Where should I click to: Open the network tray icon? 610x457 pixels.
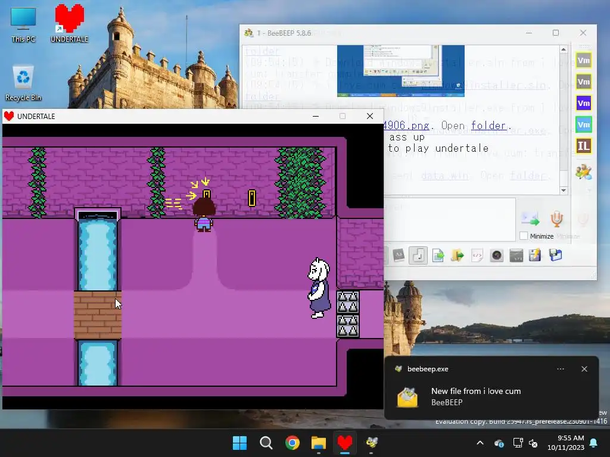(518, 443)
